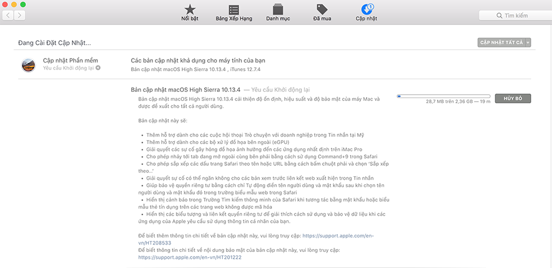Screen dimensions: 552x268
Task: Open the Nổi bật (Featured) star icon
Action: 190,10
